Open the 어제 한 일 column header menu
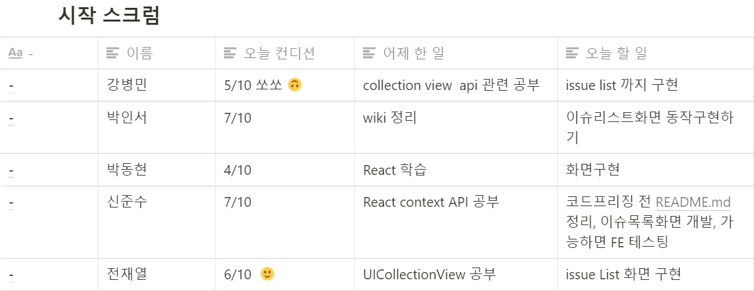The height and width of the screenshot is (291, 754). 456,53
